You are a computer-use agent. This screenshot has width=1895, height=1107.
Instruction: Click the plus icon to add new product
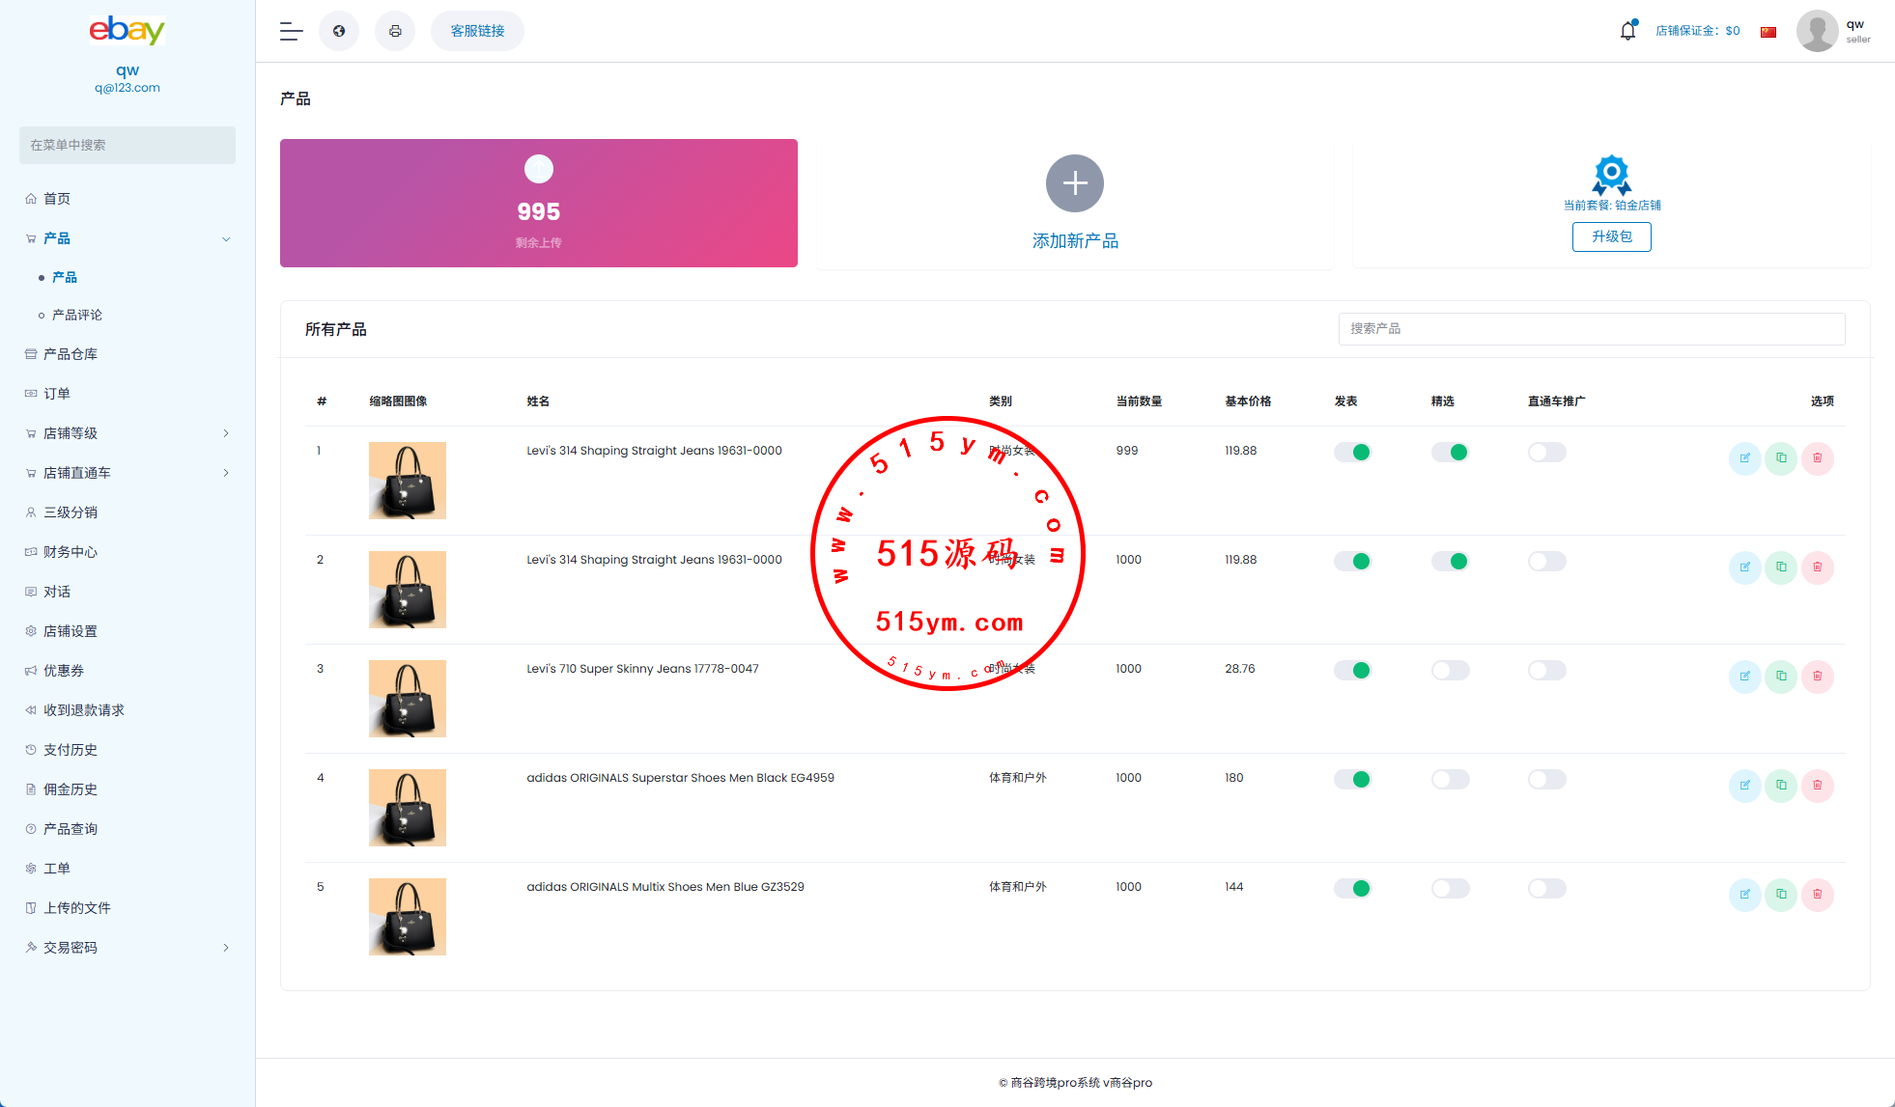1074,183
